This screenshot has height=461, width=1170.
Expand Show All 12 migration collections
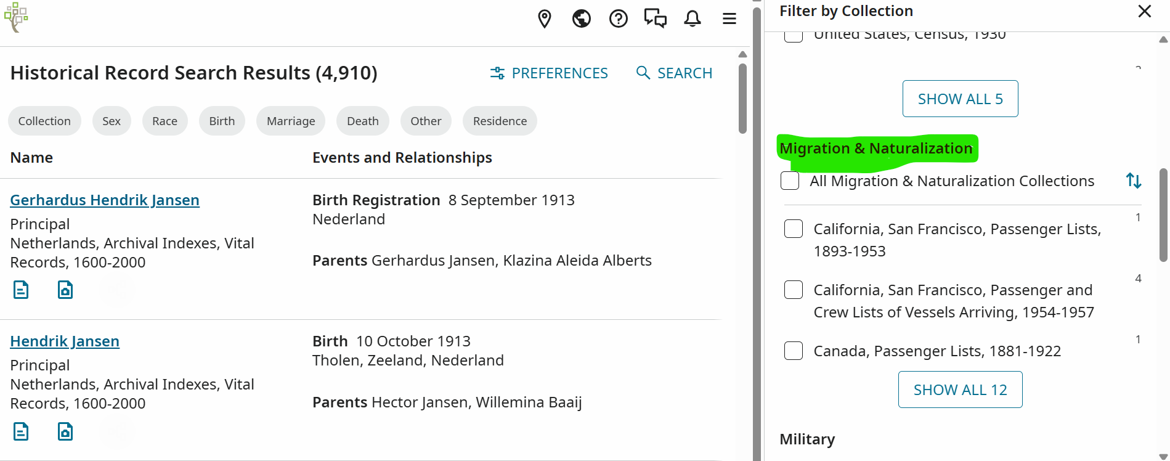tap(960, 390)
